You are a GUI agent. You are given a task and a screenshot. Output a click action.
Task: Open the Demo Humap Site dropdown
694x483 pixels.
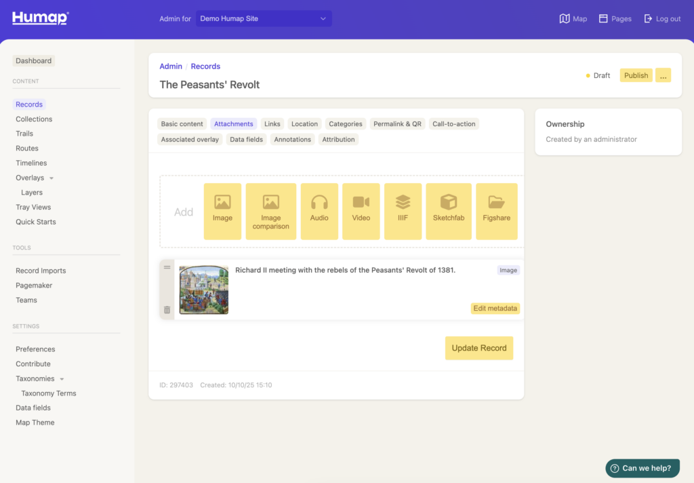click(x=264, y=19)
